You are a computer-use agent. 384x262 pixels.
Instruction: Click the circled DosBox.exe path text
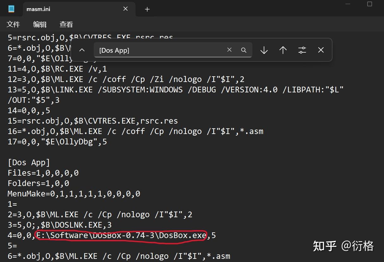(120, 235)
